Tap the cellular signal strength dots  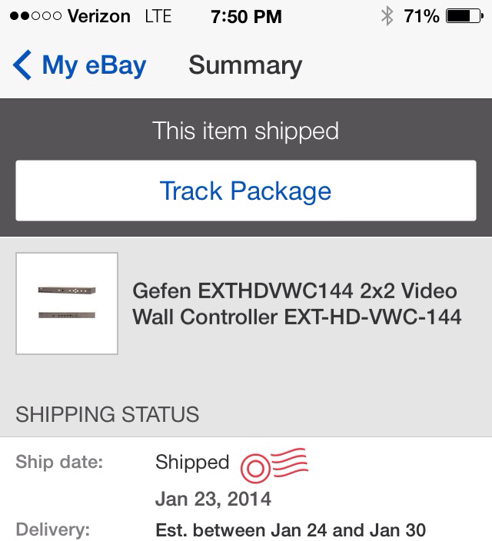pyautogui.click(x=36, y=16)
